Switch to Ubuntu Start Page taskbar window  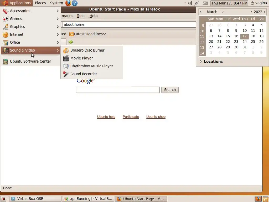click(x=141, y=199)
